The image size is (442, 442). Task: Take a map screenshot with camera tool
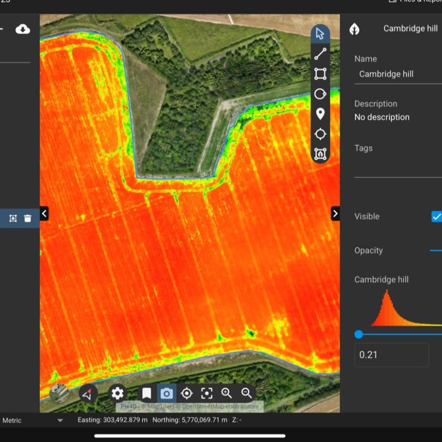166,393
